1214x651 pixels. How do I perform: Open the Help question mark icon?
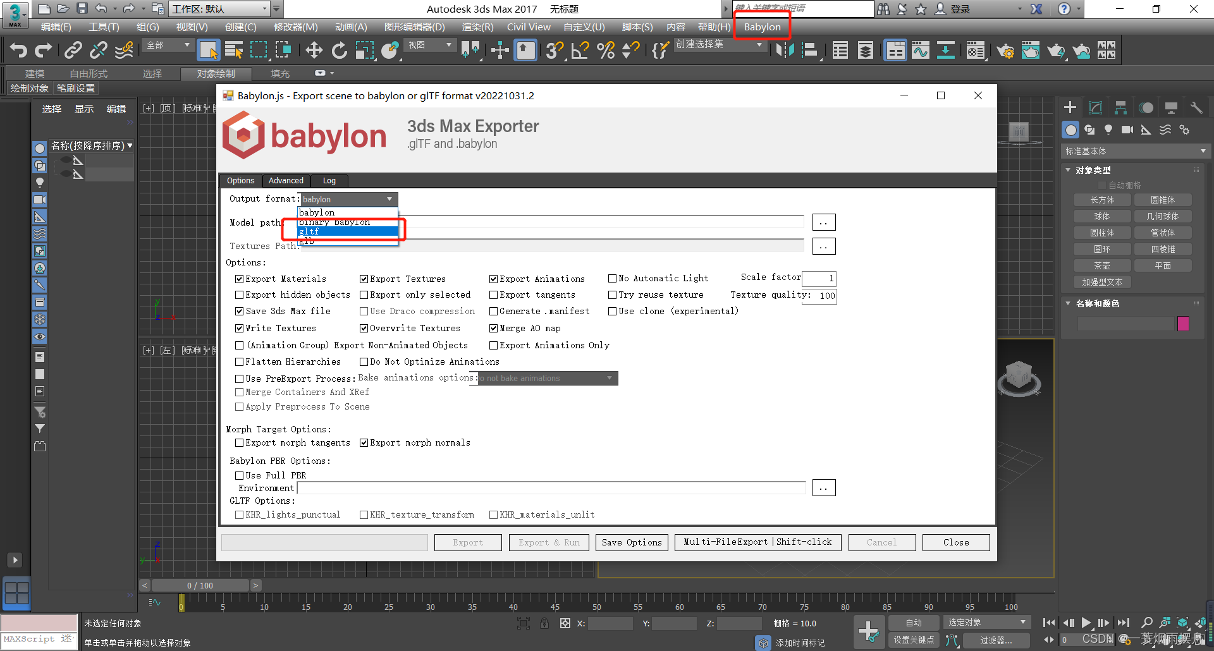(1064, 9)
